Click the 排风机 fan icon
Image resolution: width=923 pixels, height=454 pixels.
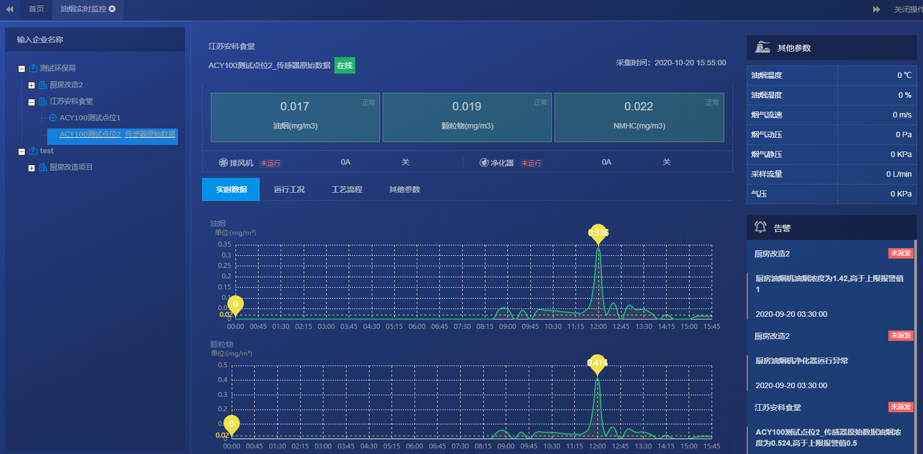[x=223, y=162]
